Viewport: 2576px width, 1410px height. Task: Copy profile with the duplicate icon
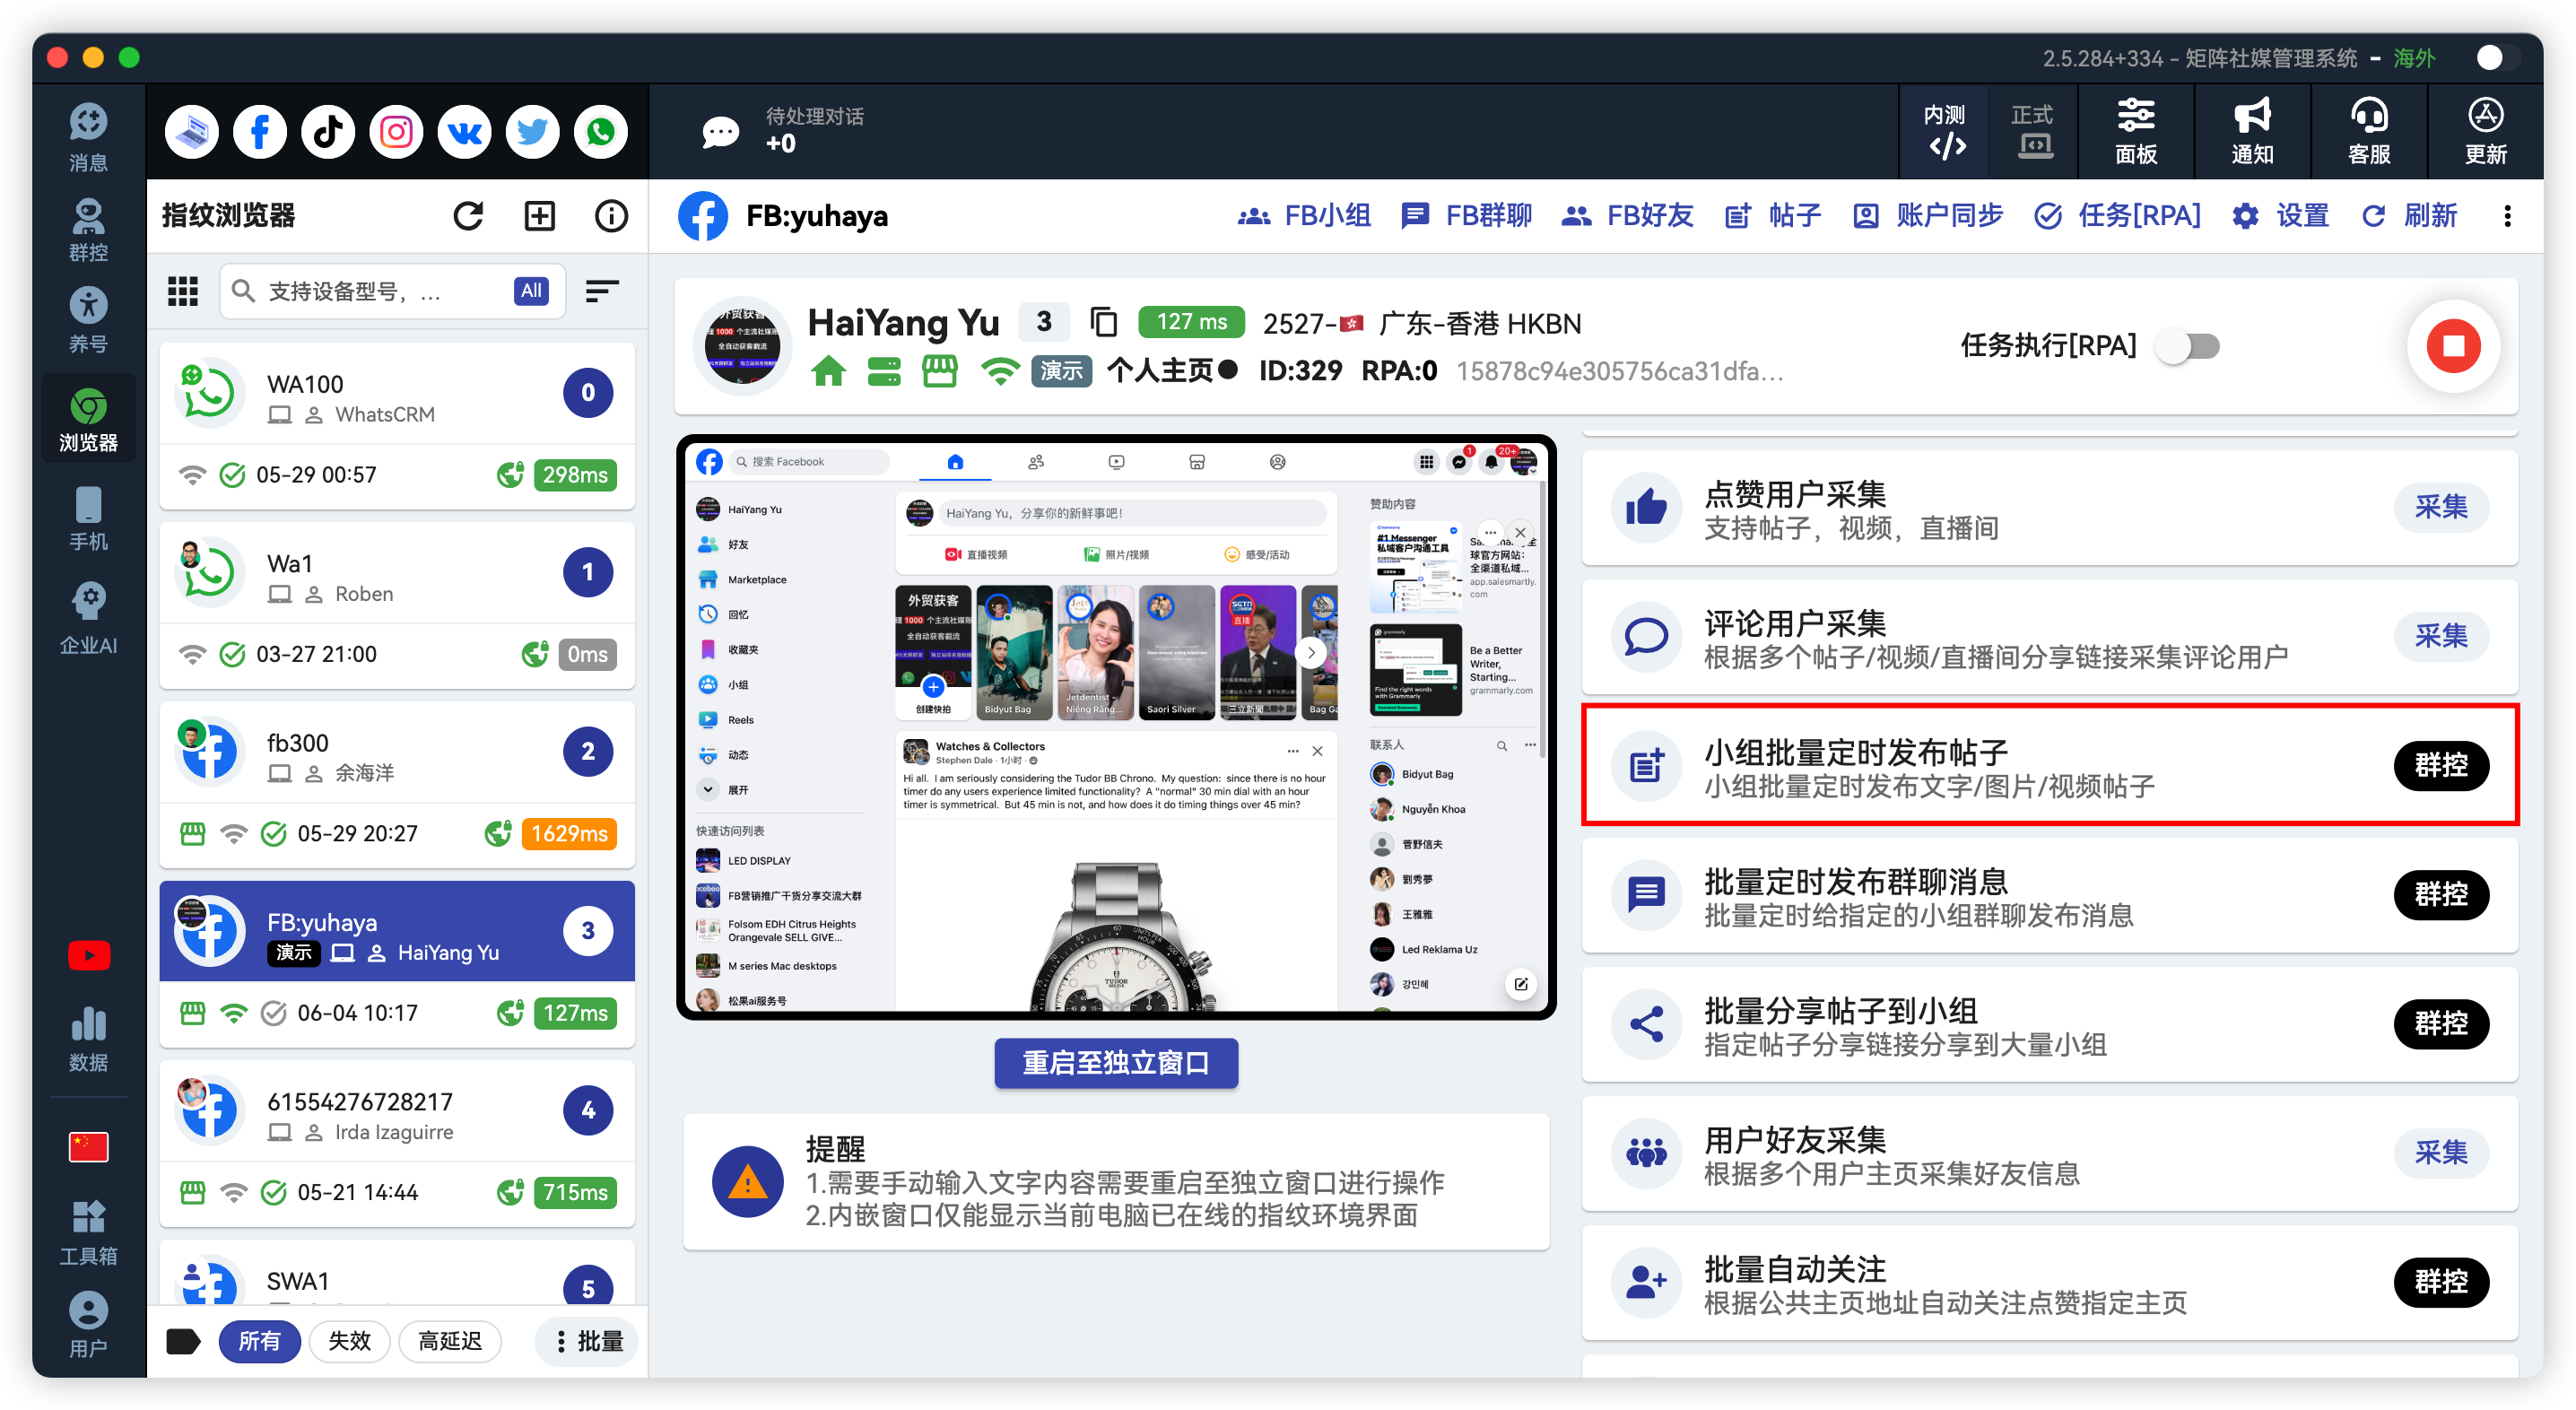click(x=1103, y=322)
